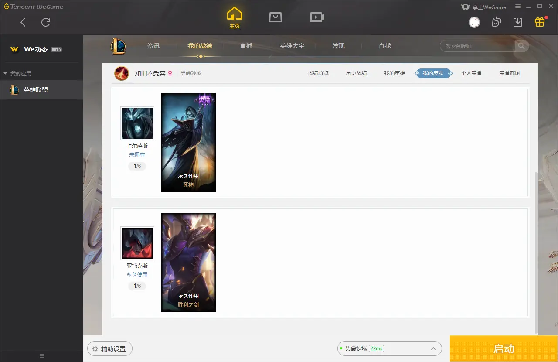Open the 我的战绩 tab
This screenshot has width=558, height=362.
pos(200,46)
